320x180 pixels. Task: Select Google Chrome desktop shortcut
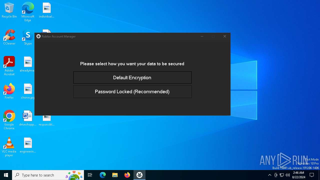click(x=9, y=120)
